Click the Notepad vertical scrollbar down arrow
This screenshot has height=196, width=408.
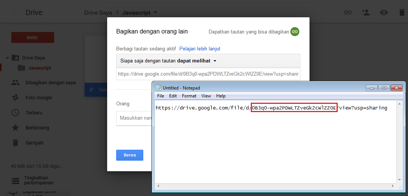click(x=400, y=180)
